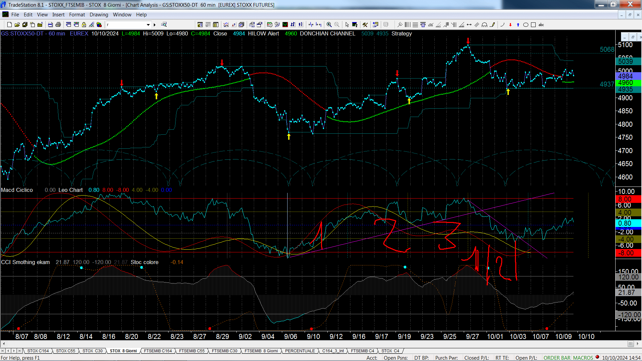Click the cyan 5039 price axis label

point(628,61)
